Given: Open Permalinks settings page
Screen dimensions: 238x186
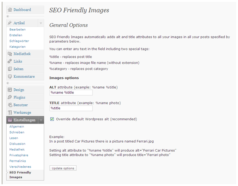Looking at the screenshot, I should 18,161.
